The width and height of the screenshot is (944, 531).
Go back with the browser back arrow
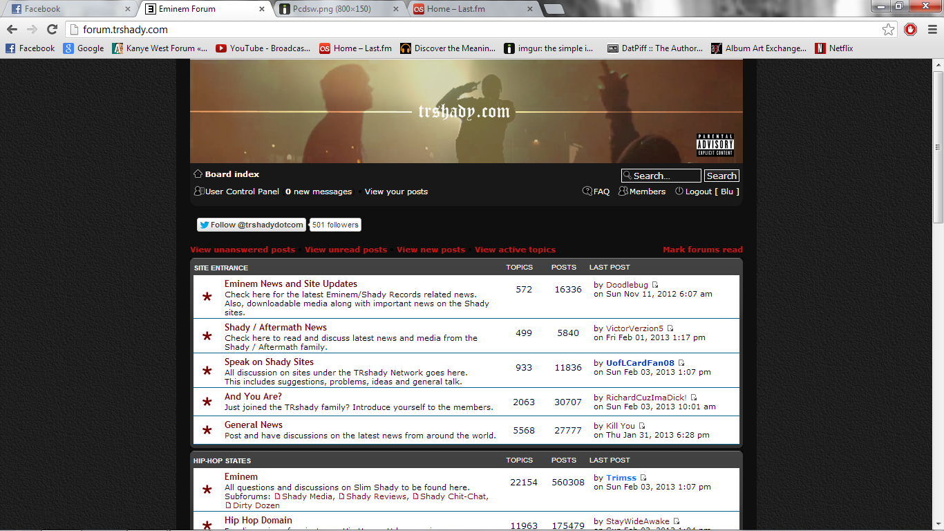(12, 30)
